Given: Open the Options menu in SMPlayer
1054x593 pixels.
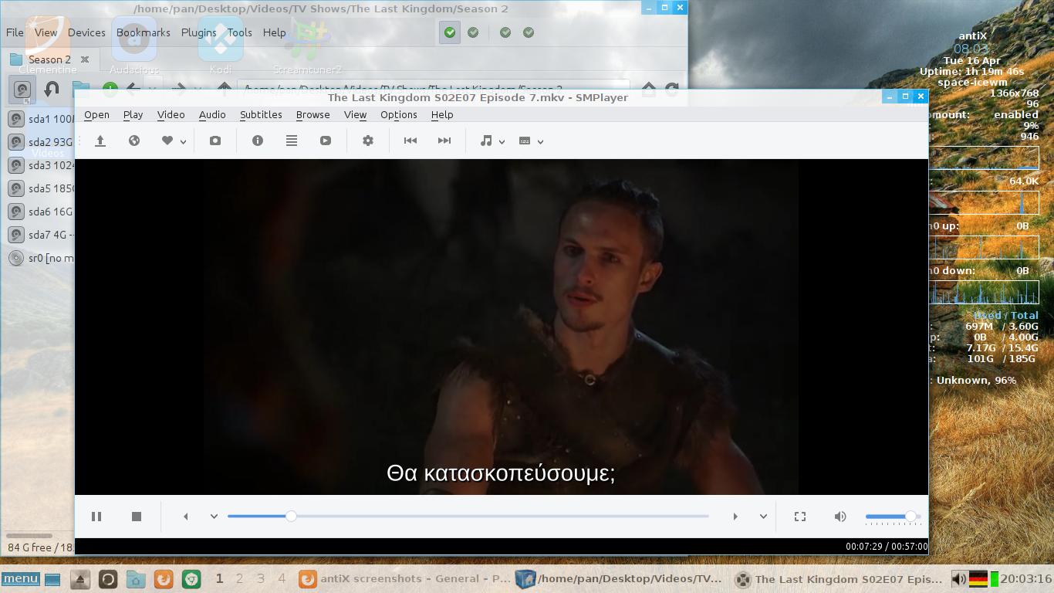Looking at the screenshot, I should [399, 114].
